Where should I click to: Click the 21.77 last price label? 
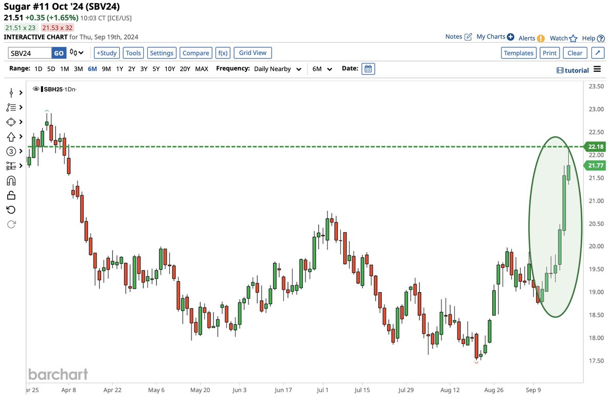(594, 165)
